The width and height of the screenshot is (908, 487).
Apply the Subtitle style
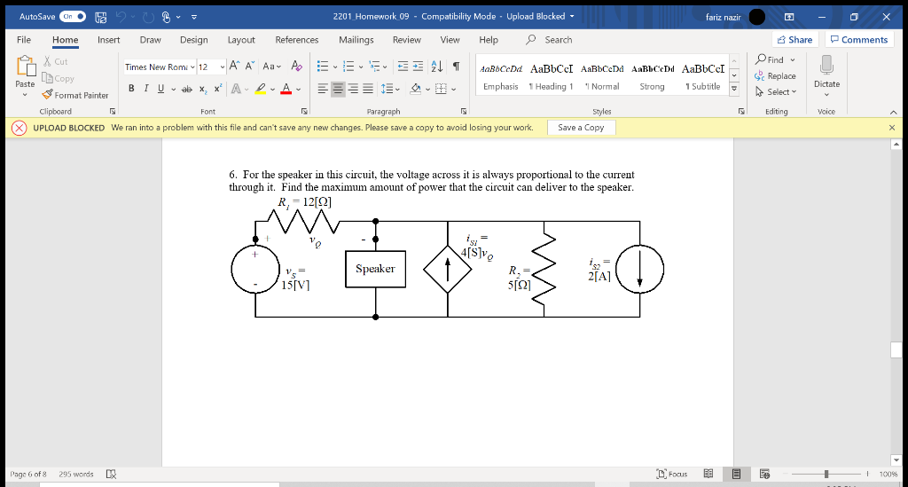(702, 76)
